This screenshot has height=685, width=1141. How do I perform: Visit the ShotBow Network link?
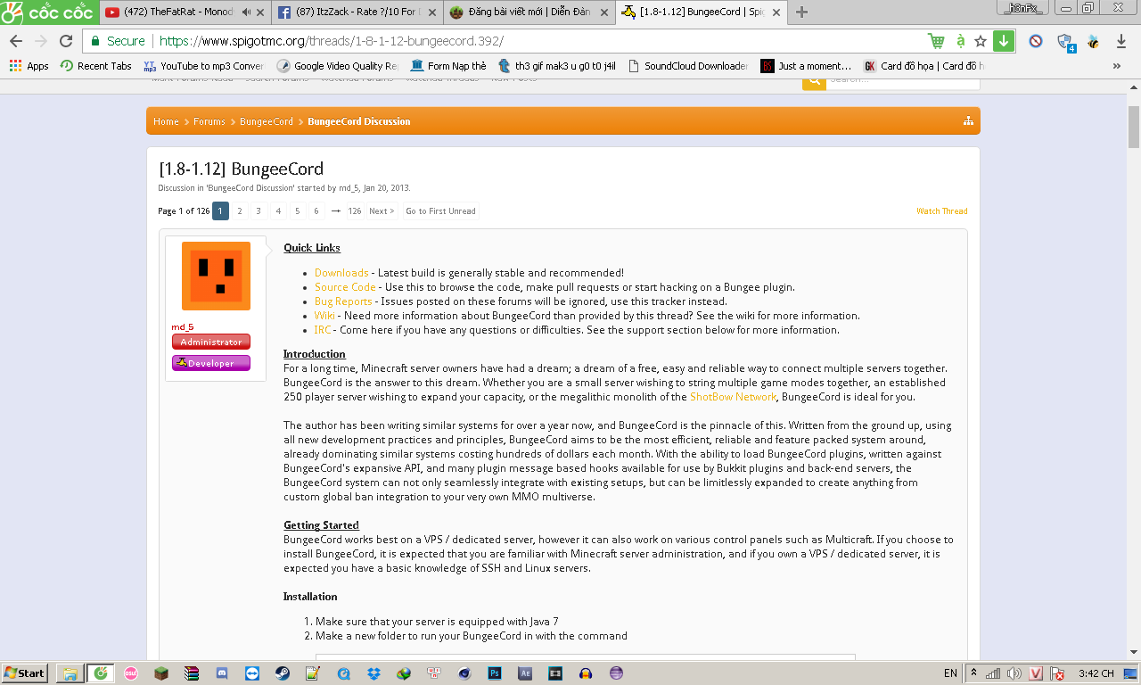point(734,397)
